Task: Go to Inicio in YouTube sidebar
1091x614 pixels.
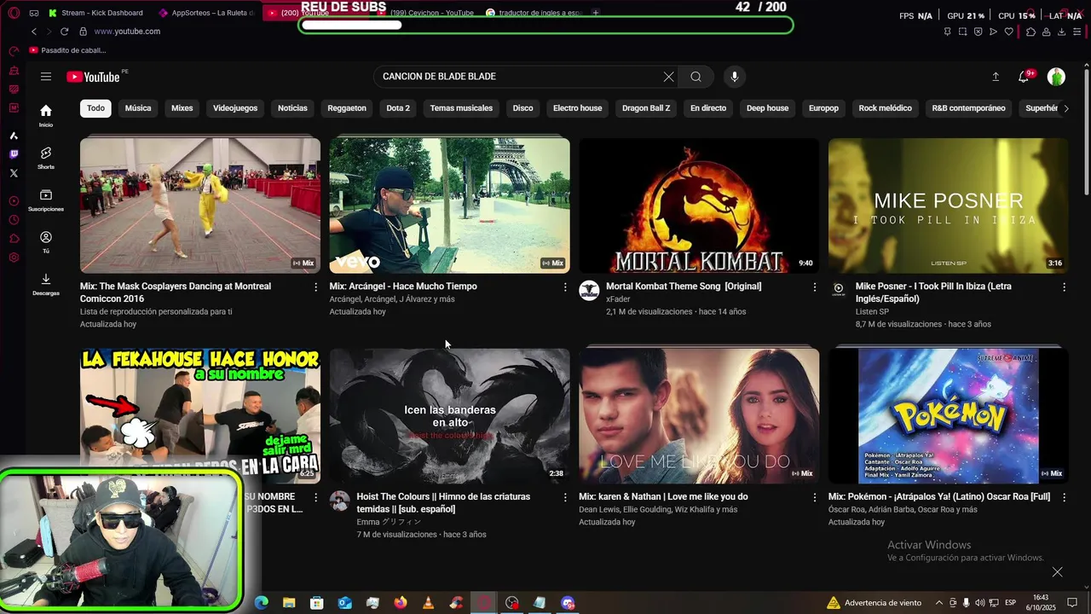Action: pyautogui.click(x=46, y=115)
